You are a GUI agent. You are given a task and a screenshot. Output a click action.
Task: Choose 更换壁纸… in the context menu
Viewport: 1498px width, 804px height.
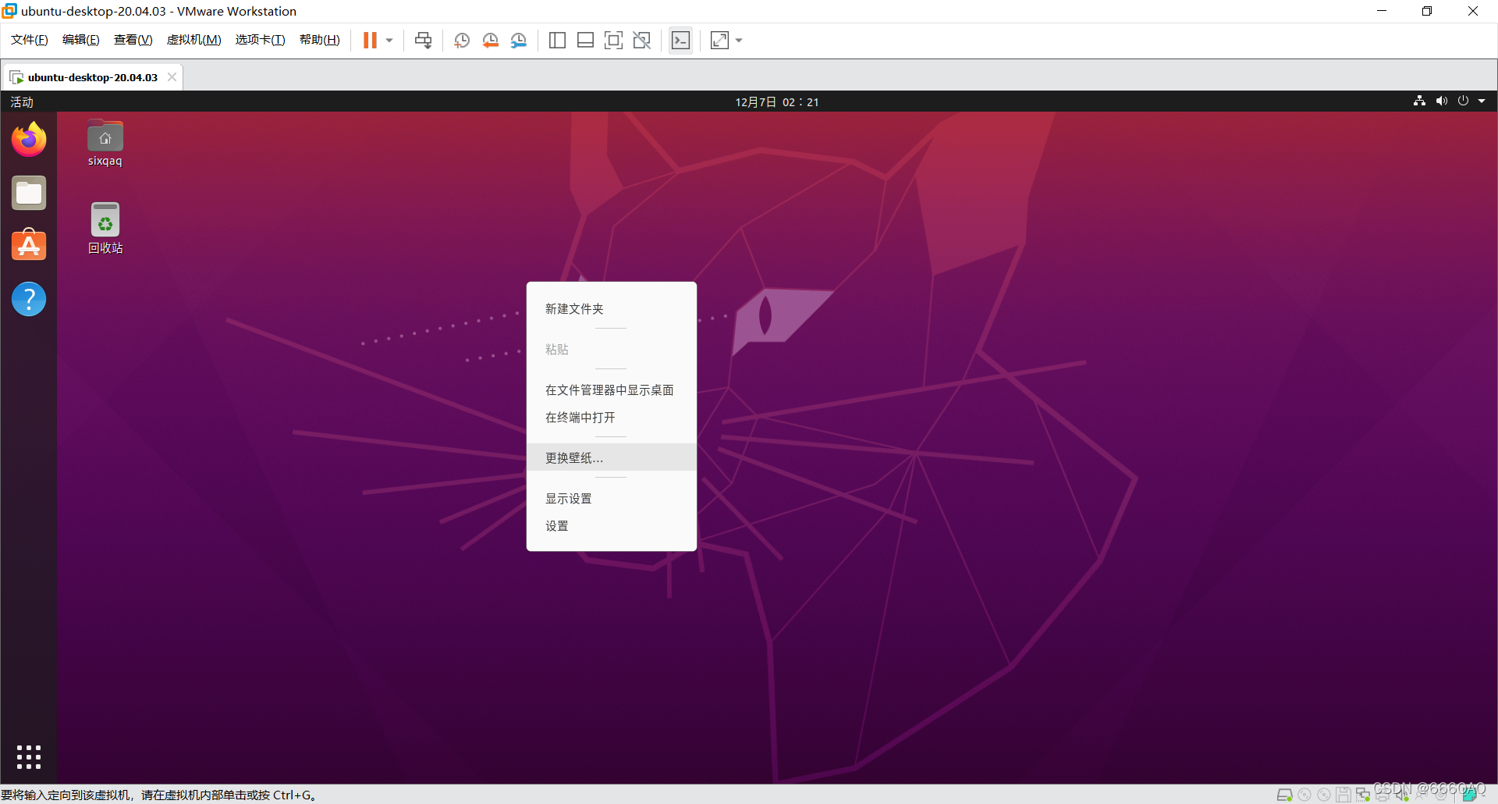point(612,457)
